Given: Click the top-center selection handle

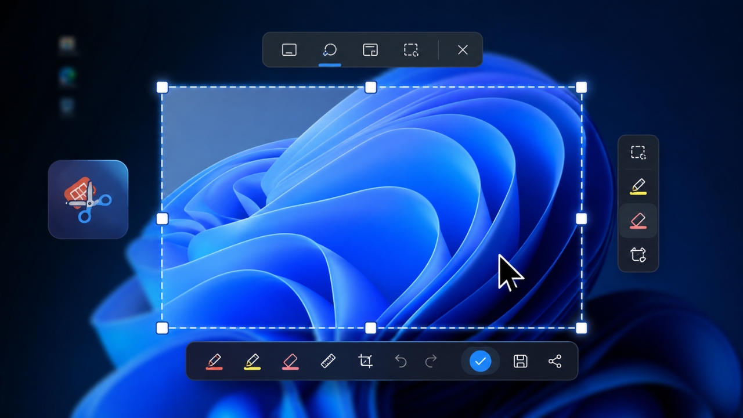Looking at the screenshot, I should tap(371, 87).
